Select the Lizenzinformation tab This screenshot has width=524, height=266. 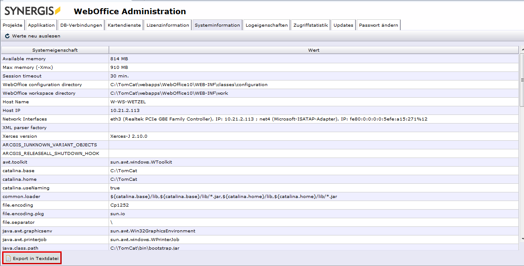168,25
